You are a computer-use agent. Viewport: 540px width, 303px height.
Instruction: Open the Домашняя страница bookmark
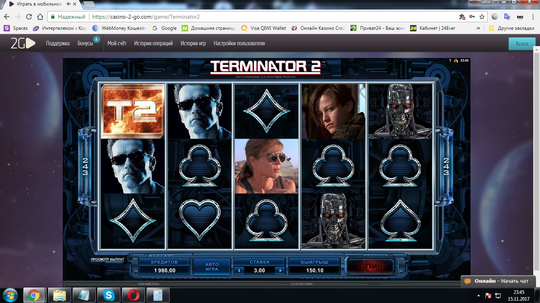pyautogui.click(x=209, y=28)
